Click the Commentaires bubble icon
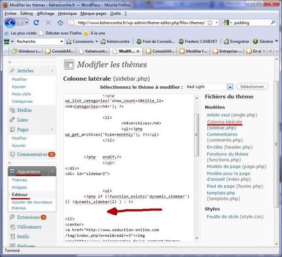The height and width of the screenshot is (257, 282). pyautogui.click(x=12, y=154)
